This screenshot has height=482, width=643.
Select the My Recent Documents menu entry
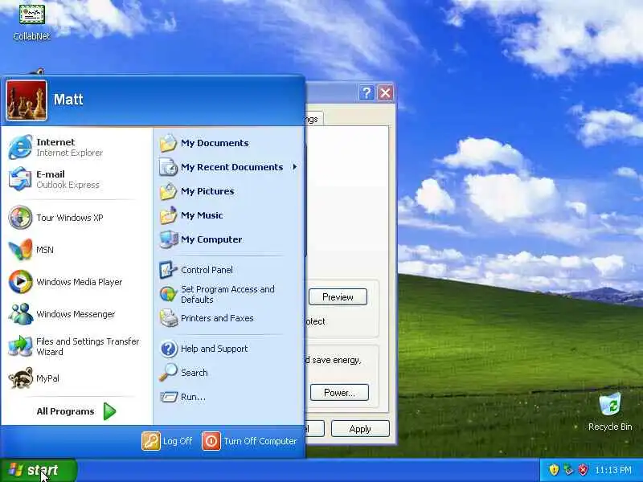tap(228, 167)
